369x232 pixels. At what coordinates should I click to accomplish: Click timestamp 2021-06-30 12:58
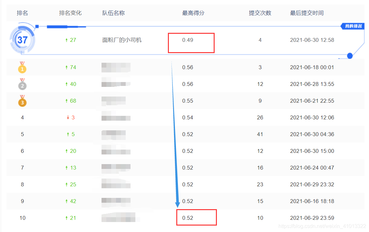(x=312, y=40)
